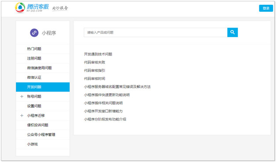Expand the 小程序迁移 plus sign

click(22, 116)
